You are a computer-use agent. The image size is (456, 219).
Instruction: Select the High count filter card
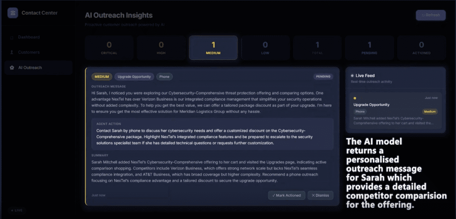click(x=161, y=48)
